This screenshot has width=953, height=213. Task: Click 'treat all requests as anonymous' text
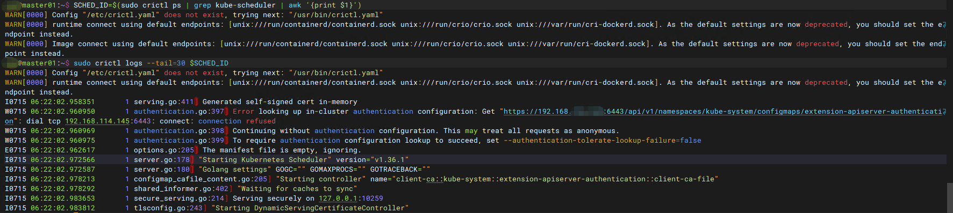coord(549,131)
